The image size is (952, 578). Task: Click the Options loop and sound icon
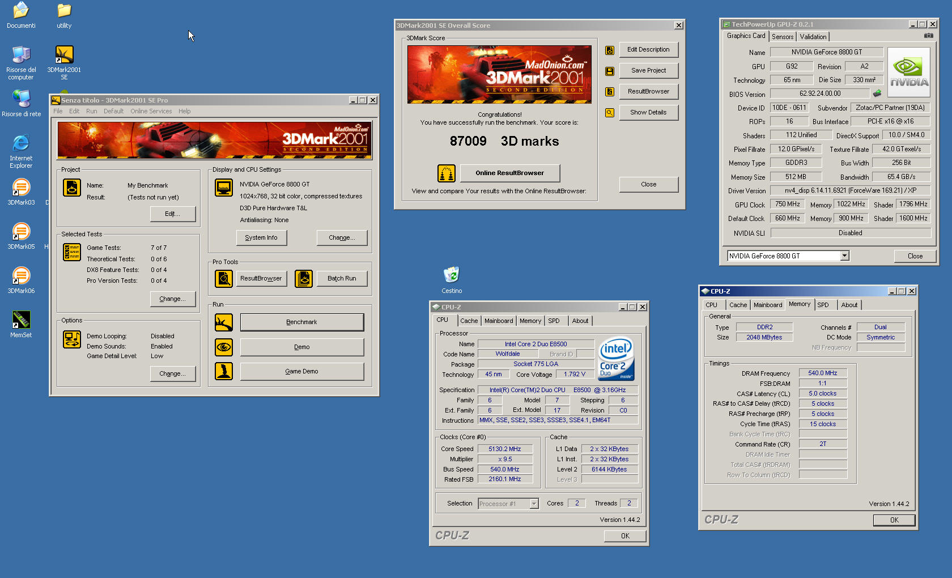[72, 339]
